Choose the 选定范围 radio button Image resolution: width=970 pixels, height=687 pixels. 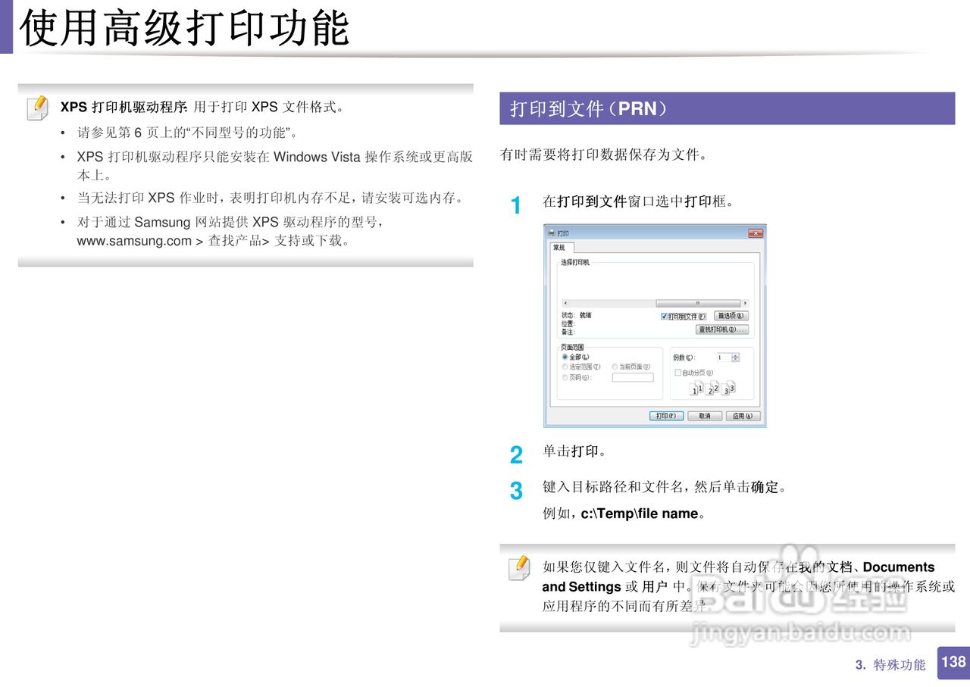click(565, 367)
